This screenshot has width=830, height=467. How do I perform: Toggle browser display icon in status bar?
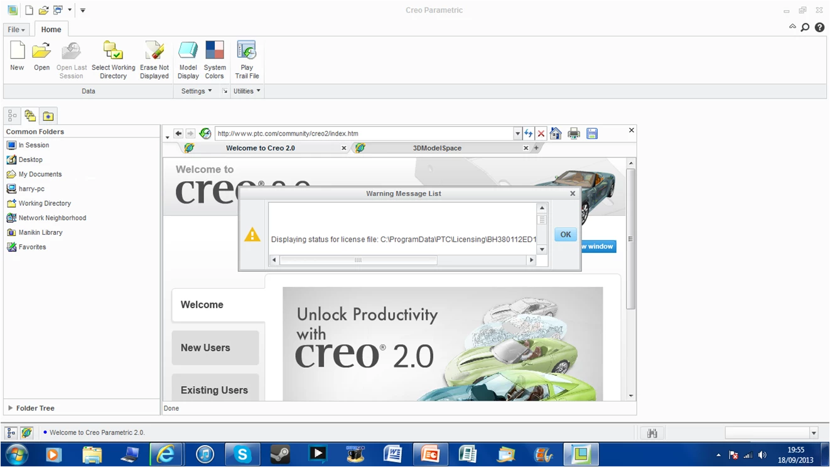pos(26,432)
